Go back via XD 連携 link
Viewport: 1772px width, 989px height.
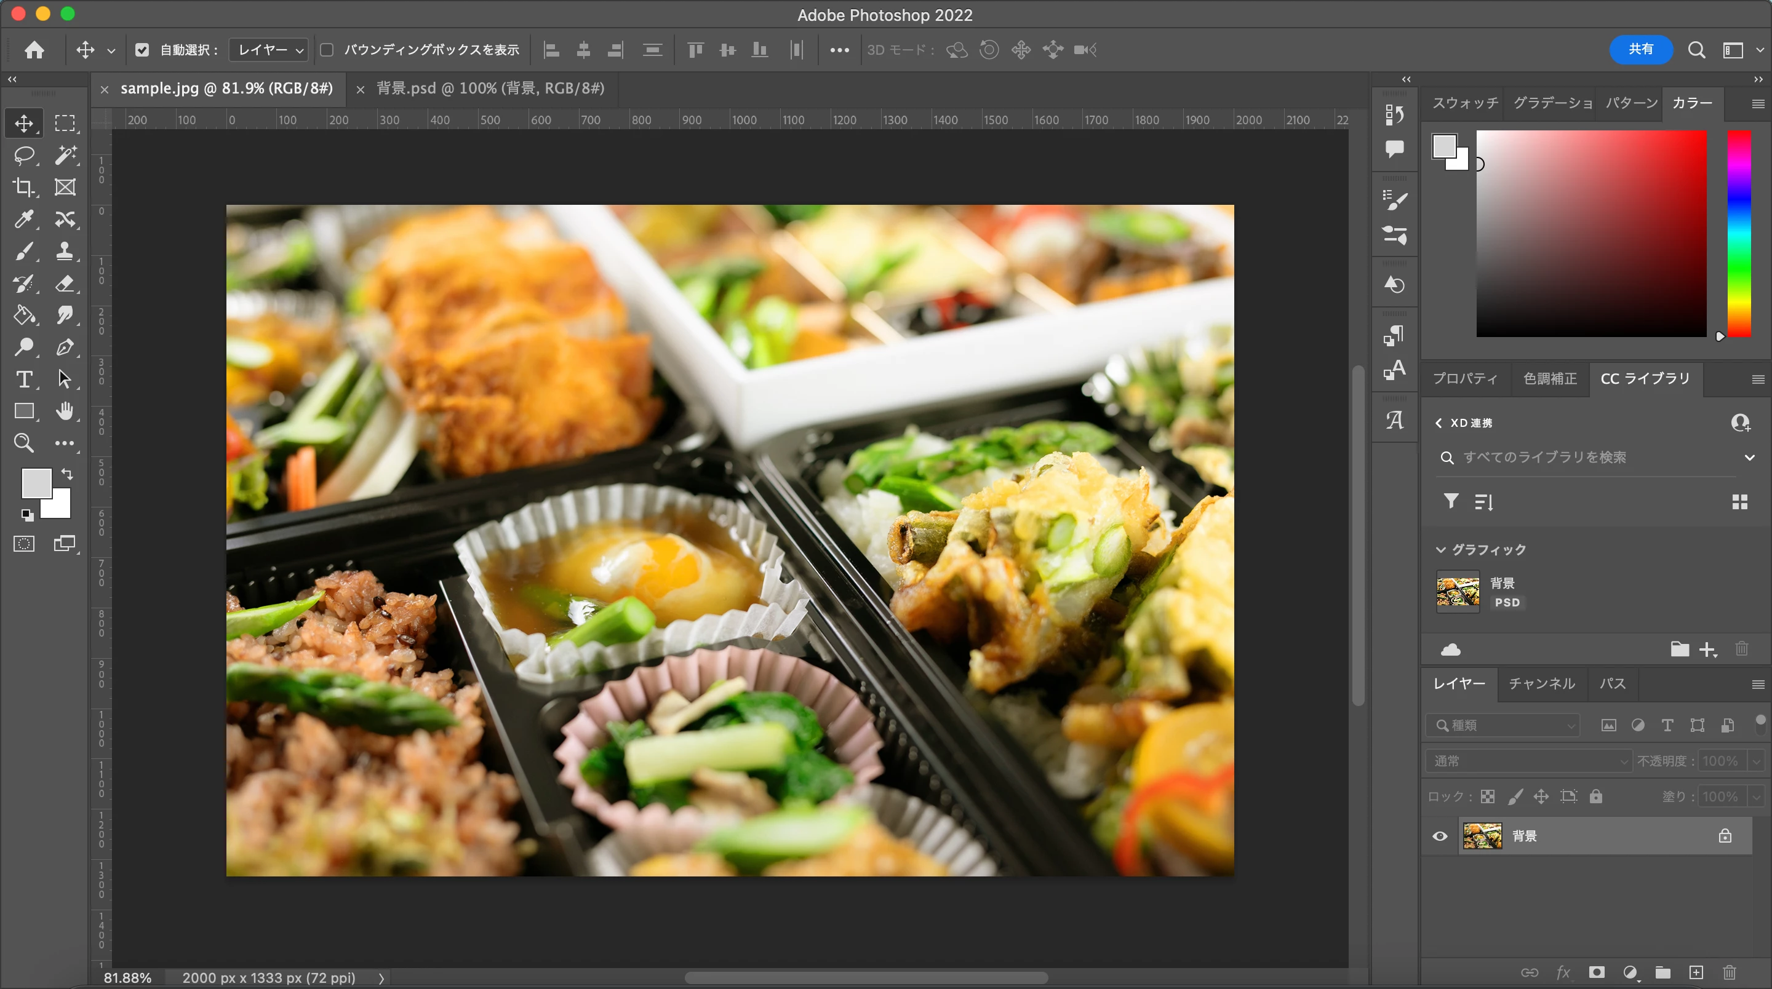[1464, 423]
